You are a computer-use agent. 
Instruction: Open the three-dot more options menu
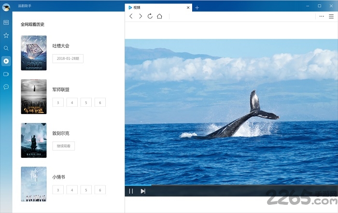(x=322, y=16)
